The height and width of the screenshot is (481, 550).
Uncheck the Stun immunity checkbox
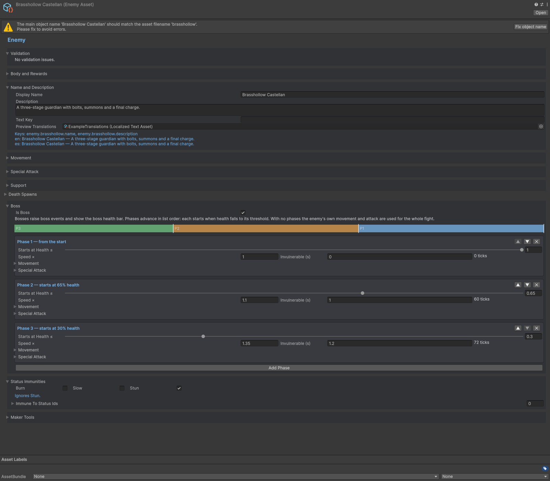point(179,388)
